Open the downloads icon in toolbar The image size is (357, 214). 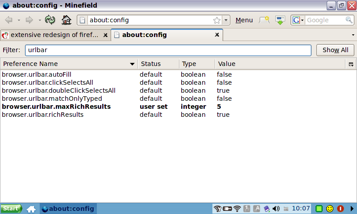click(280, 20)
